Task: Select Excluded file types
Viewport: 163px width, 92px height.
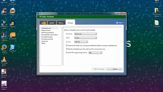Action: point(47,37)
